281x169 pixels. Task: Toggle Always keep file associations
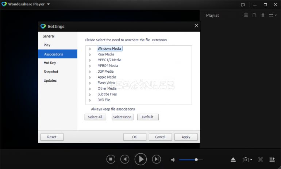(113, 109)
